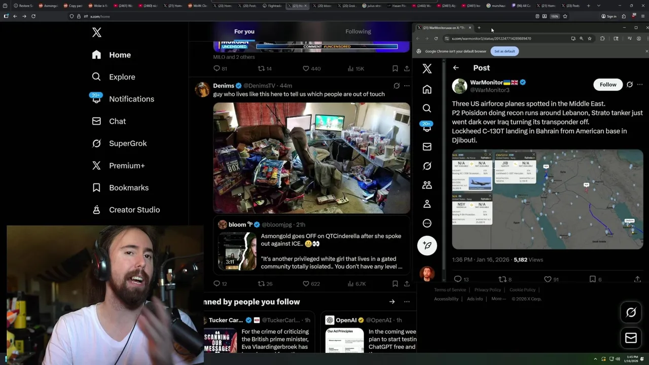Repost the WarMonitor post with 8 reposts

(505, 279)
